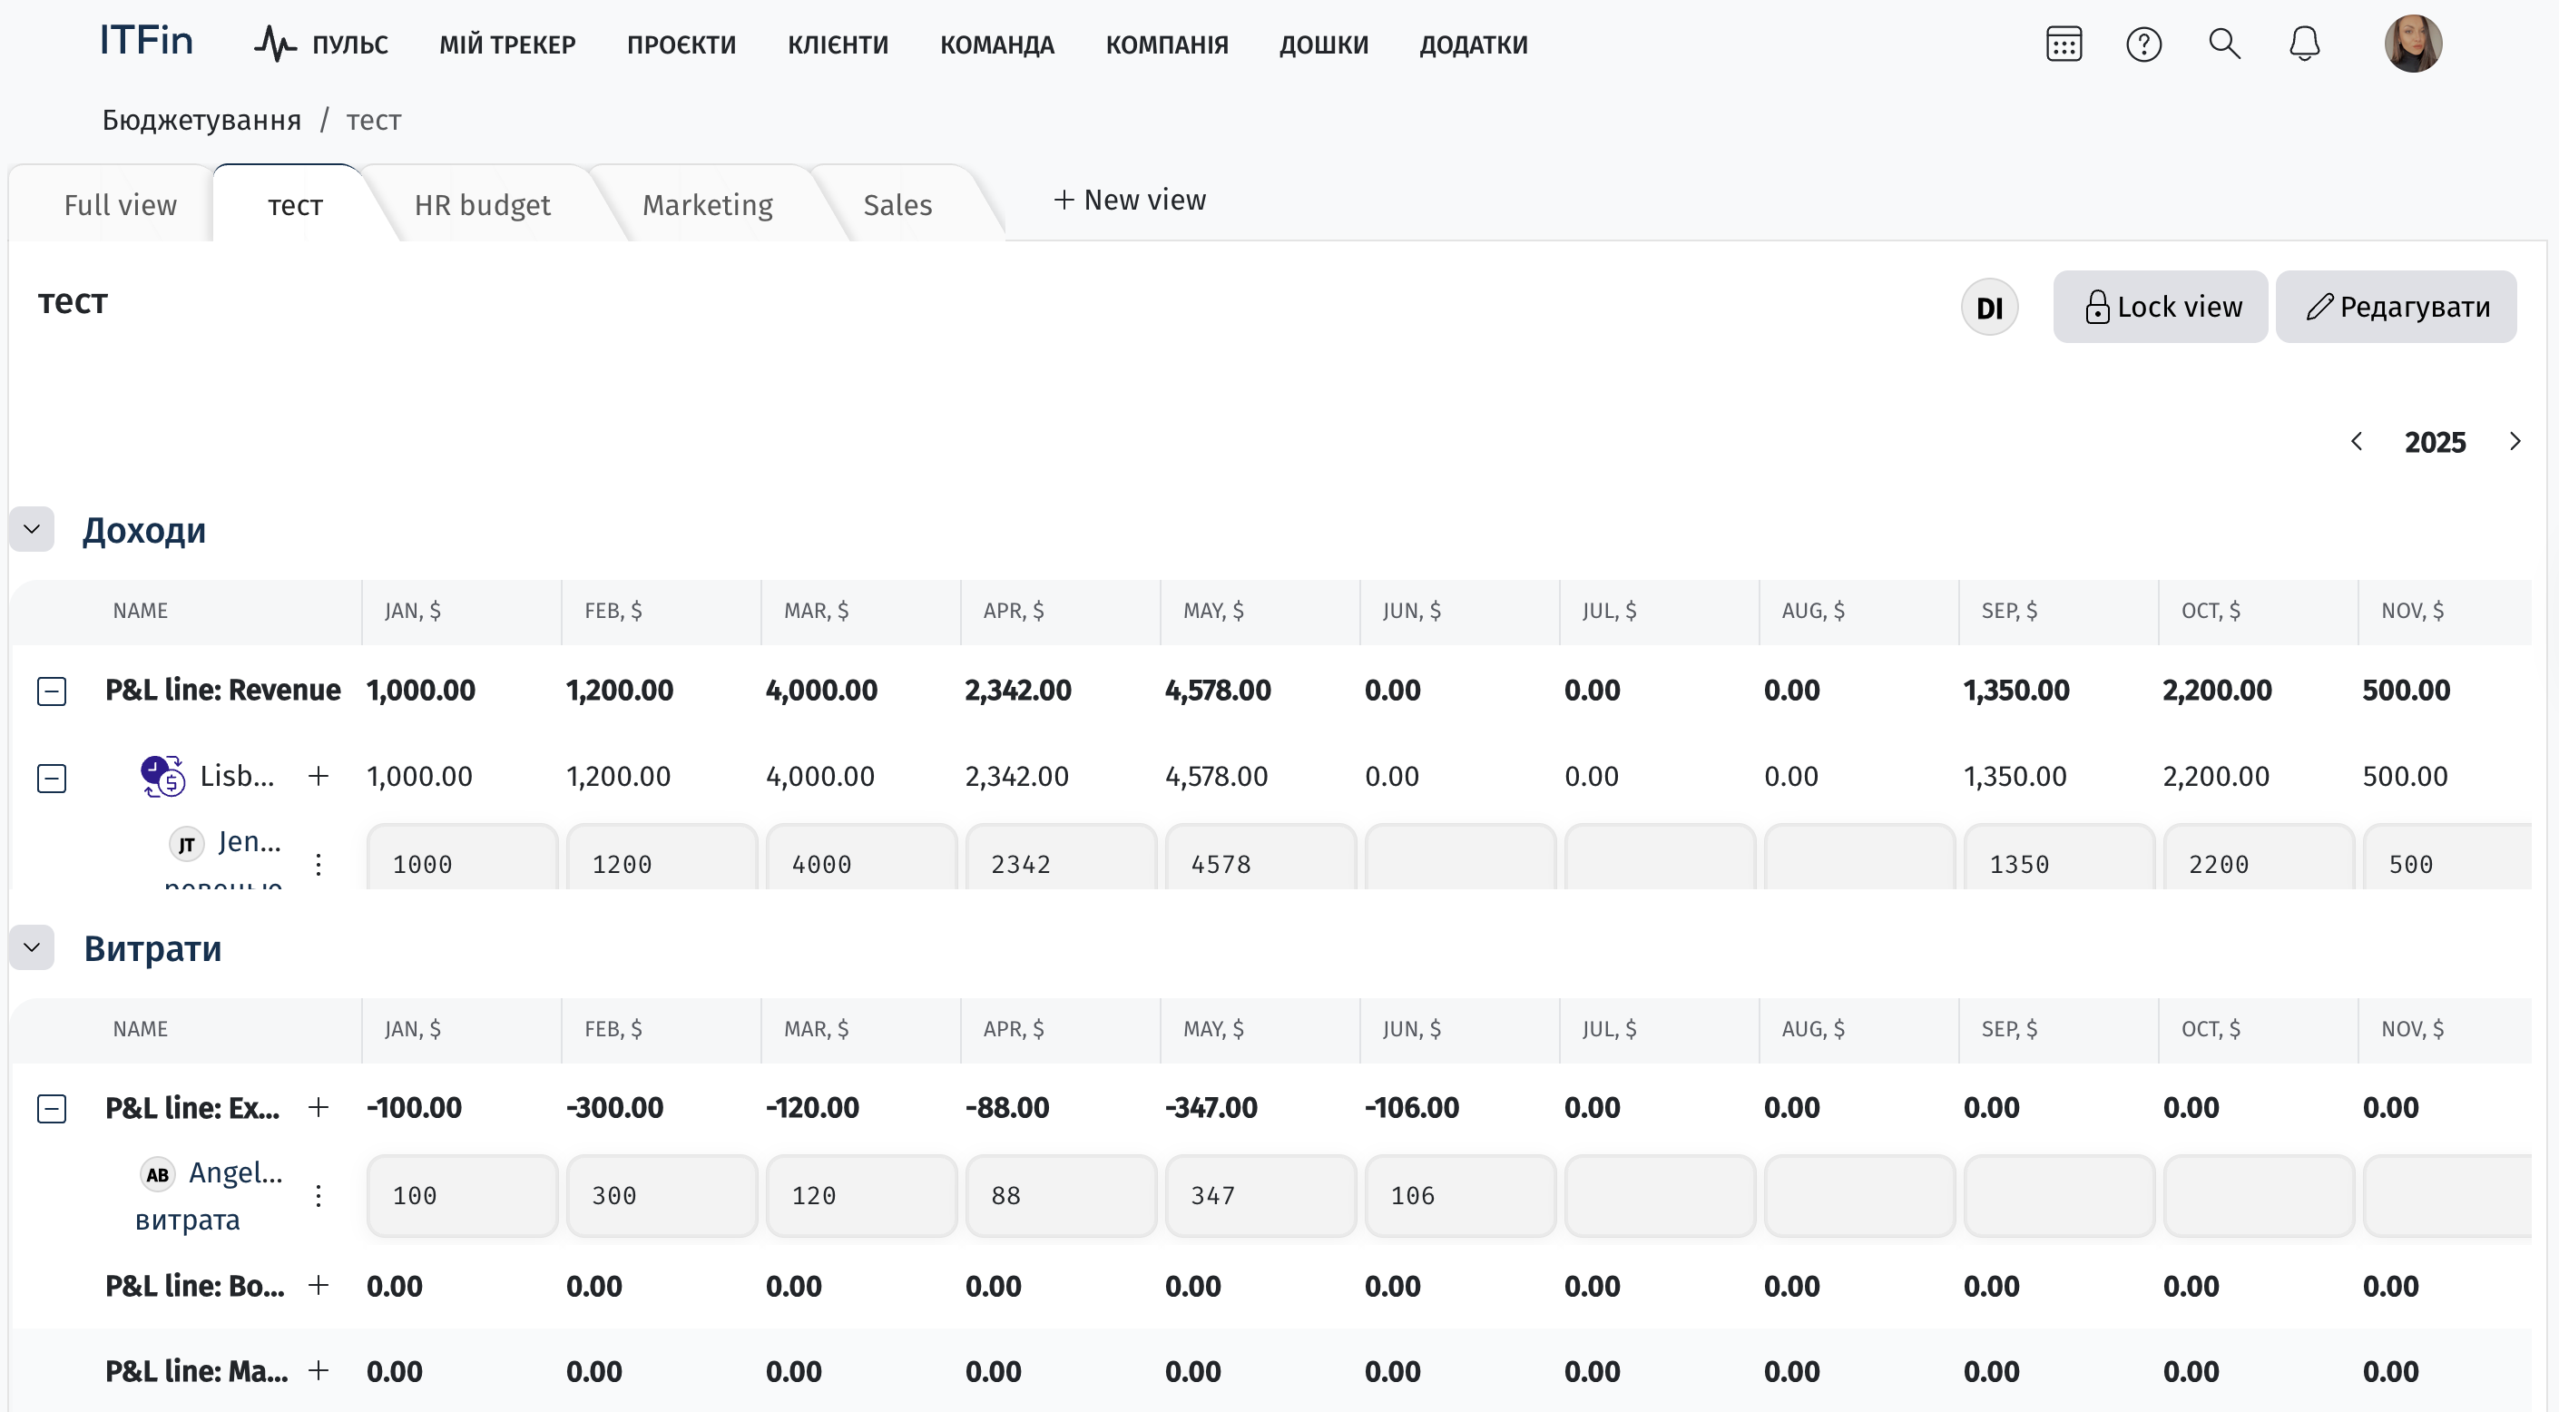Click plus icon next to Lisb... row
The height and width of the screenshot is (1412, 2559).
318,776
